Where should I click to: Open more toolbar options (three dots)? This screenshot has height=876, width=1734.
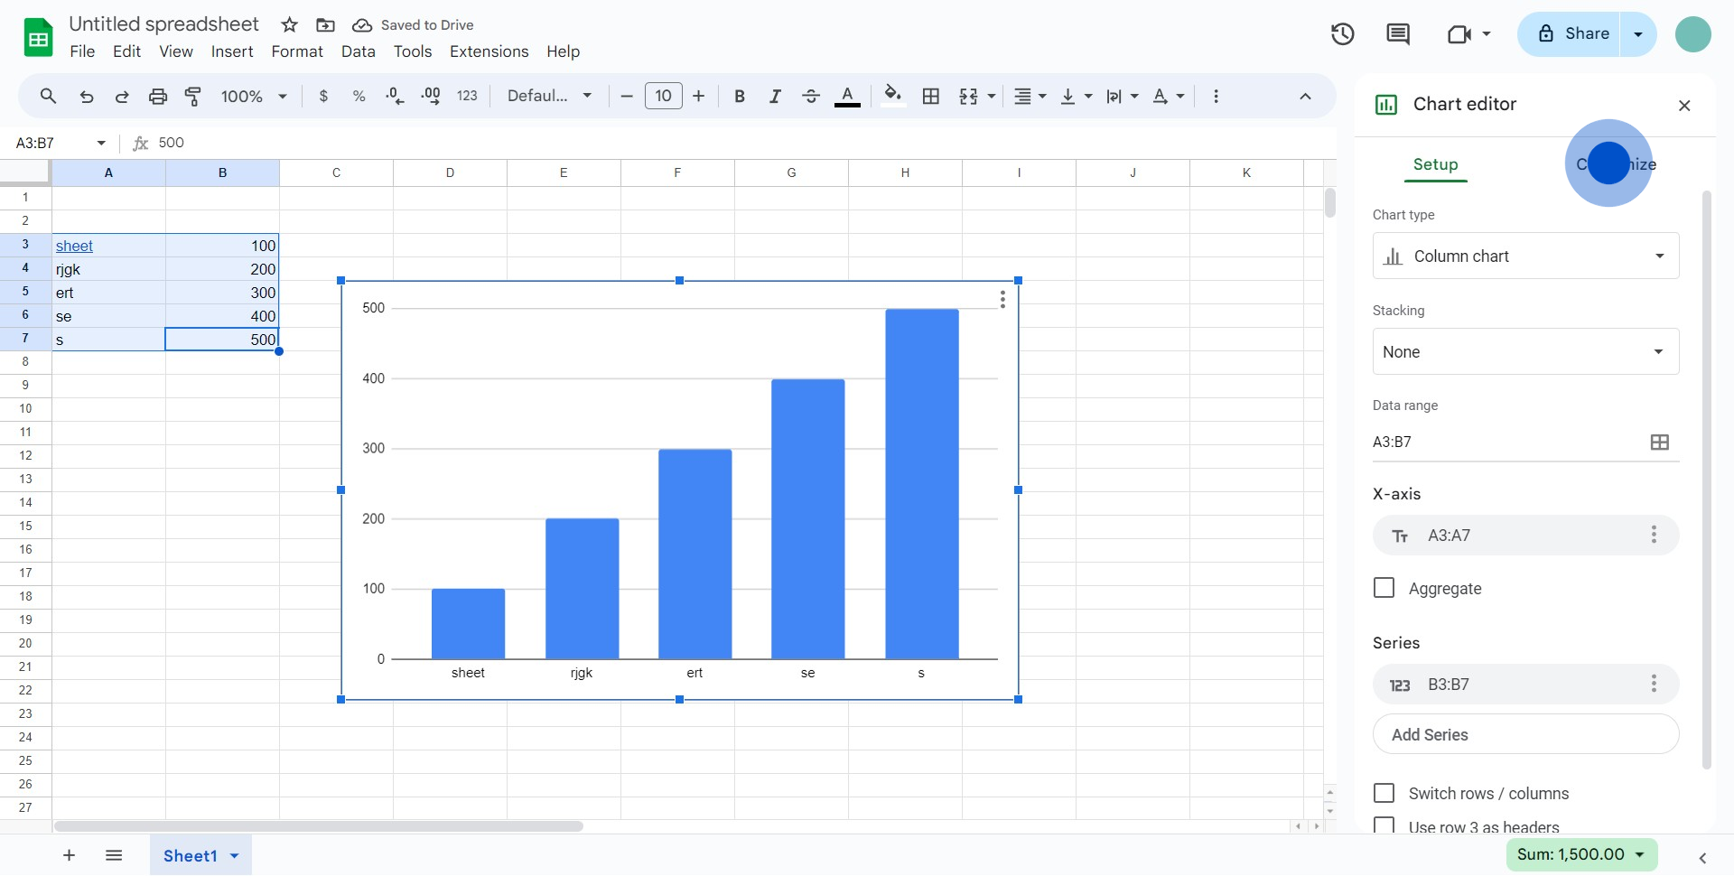1216,96
